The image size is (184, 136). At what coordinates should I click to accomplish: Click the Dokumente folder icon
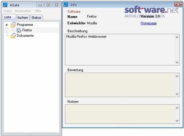13,36
